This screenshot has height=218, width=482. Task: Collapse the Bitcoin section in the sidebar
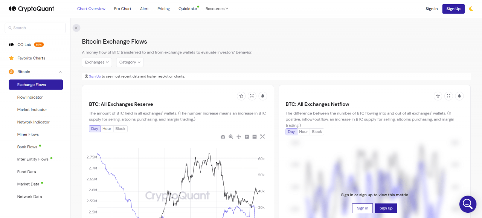click(60, 72)
